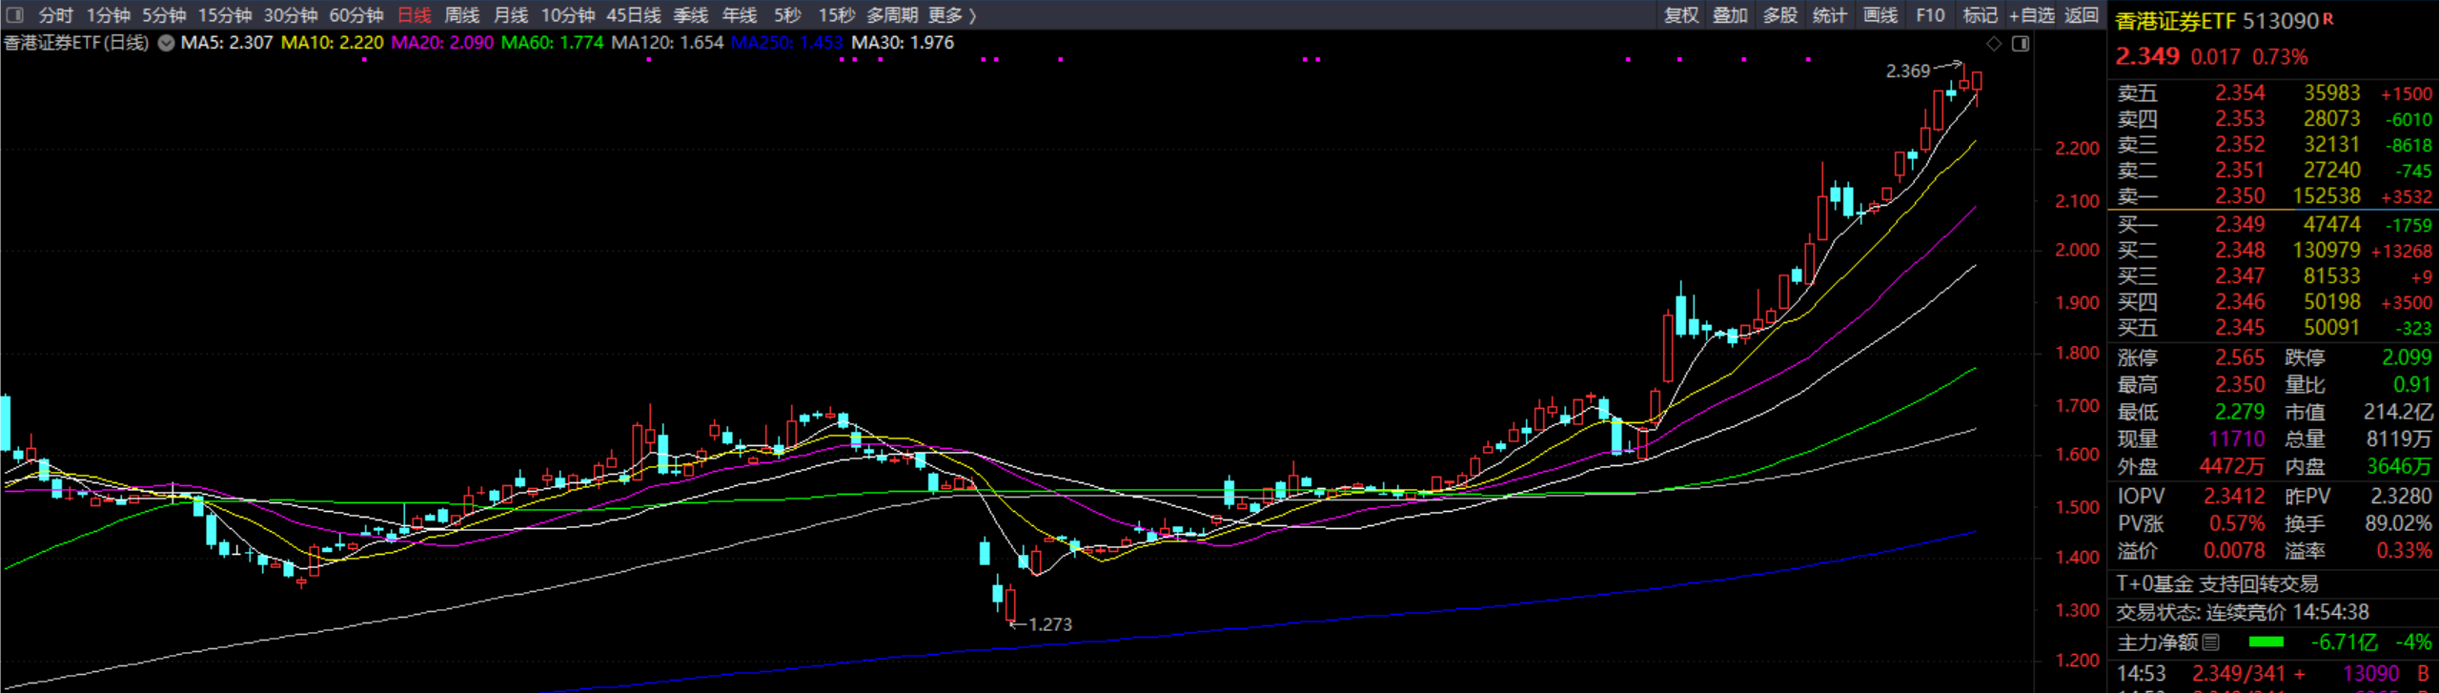This screenshot has width=2439, height=693.
Task: Open 主力净额 detail list icon
Action: tap(2212, 642)
